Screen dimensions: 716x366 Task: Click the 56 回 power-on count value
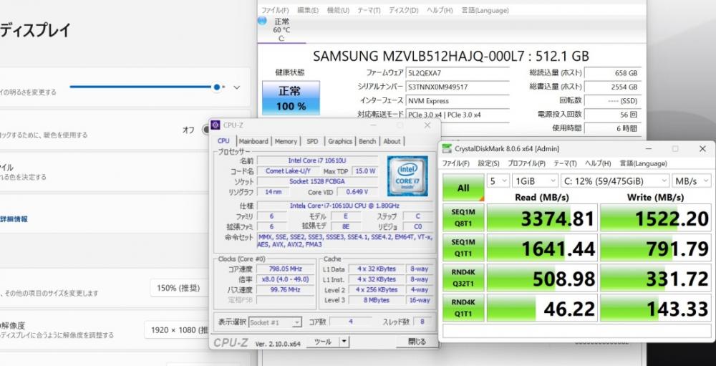tap(612, 115)
